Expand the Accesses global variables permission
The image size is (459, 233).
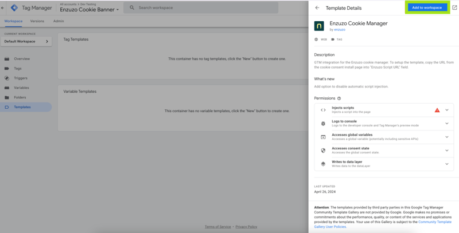[x=447, y=137]
